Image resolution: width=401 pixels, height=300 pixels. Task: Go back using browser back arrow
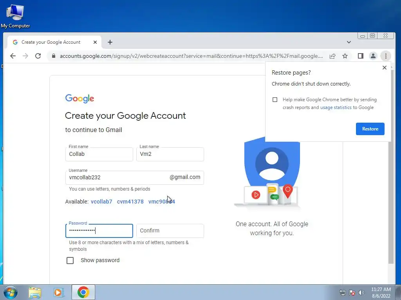coord(13,56)
